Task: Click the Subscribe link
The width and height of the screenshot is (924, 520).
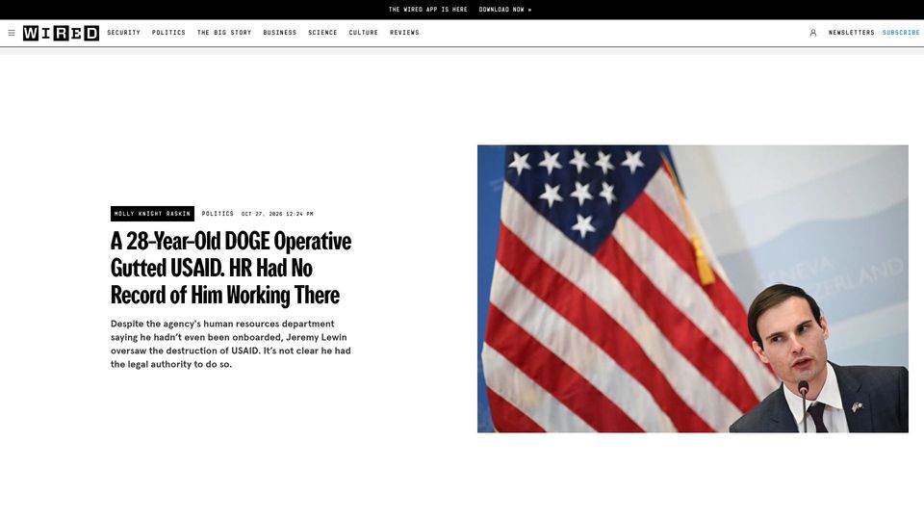Action: coord(901,33)
